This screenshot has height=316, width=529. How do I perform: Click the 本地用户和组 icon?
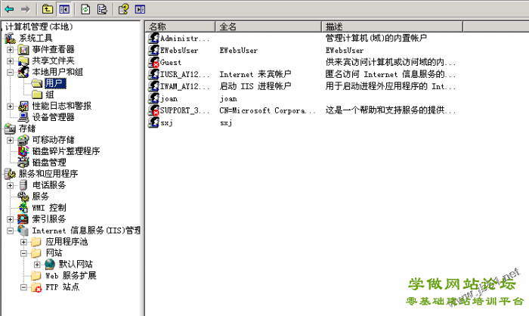pyautogui.click(x=23, y=72)
